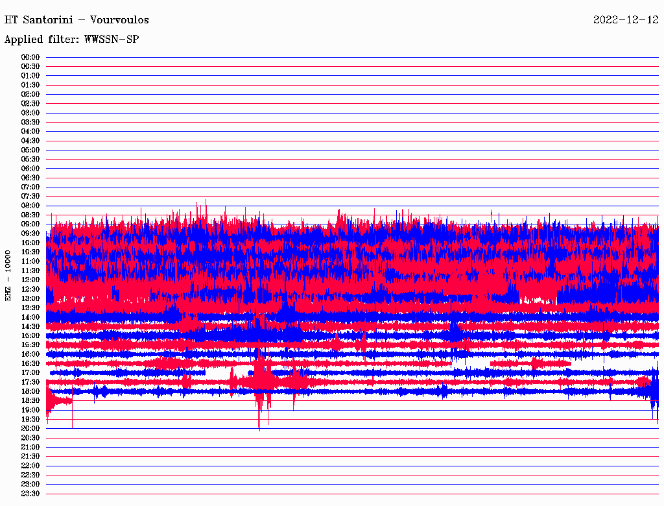The width and height of the screenshot is (664, 506).
Task: Click the vertical 'EHZ – 10000' axis label
Action: pyautogui.click(x=8, y=275)
